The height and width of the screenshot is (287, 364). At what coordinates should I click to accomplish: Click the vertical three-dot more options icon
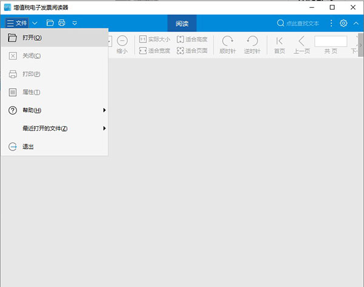pos(331,23)
